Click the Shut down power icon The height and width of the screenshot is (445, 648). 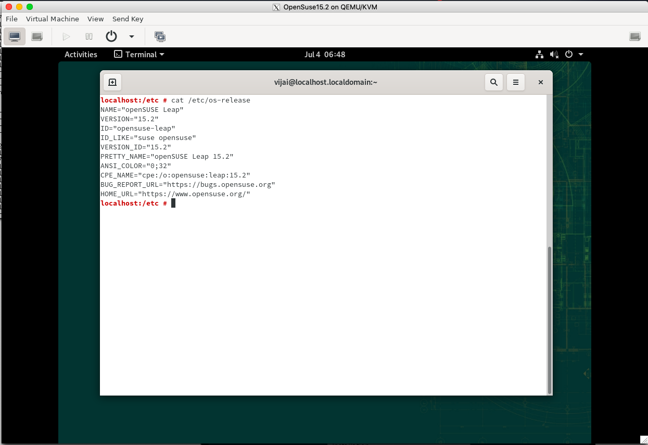click(x=111, y=36)
